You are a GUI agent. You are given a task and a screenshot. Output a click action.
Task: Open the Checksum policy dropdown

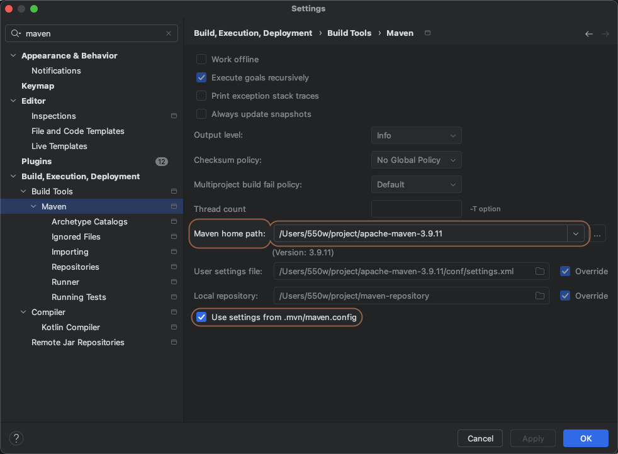pyautogui.click(x=416, y=160)
